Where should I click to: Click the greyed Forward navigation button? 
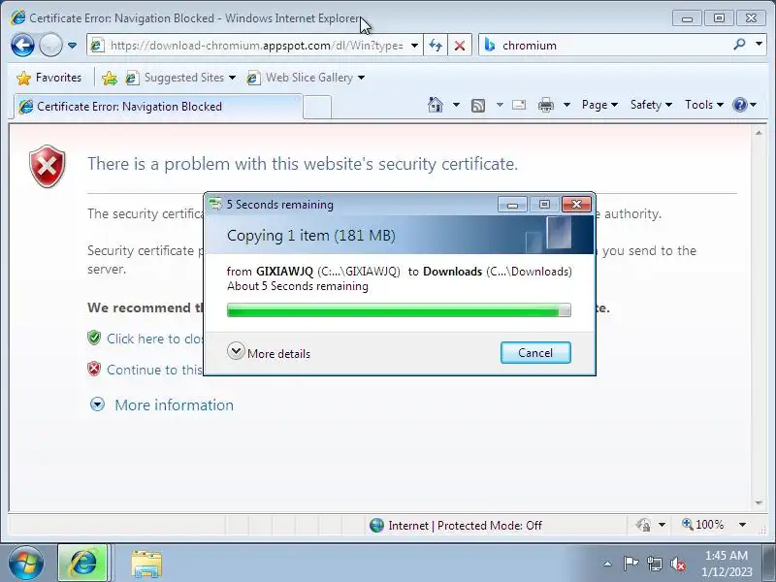(x=50, y=46)
